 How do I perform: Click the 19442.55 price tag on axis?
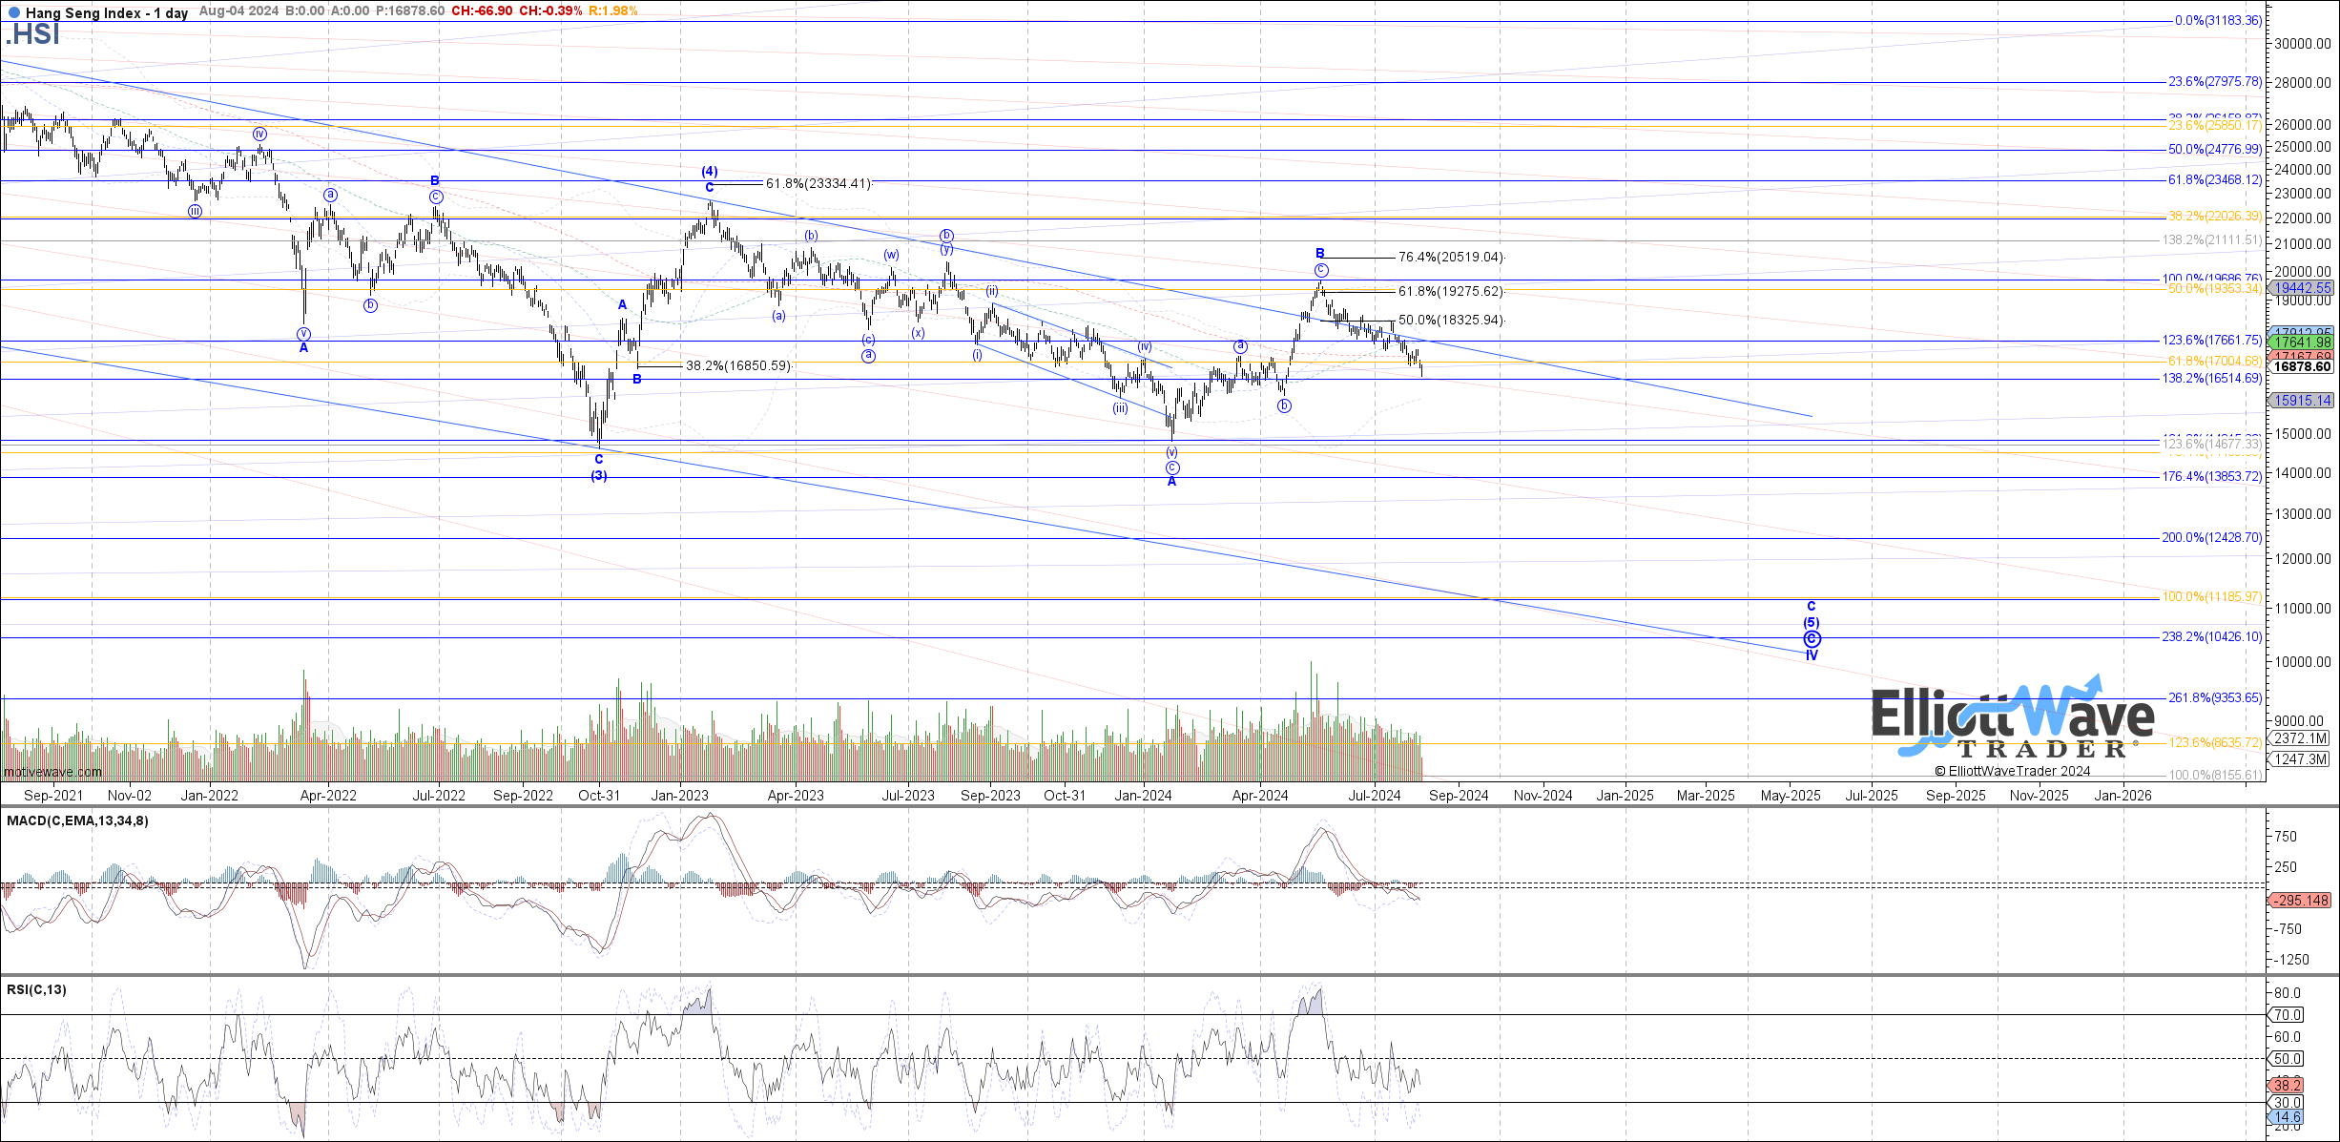2300,287
